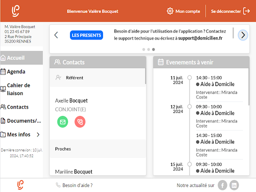Click the phone number 01 23 45 67 89
Image resolution: width=256 pixels, height=192 pixels.
[17, 31]
